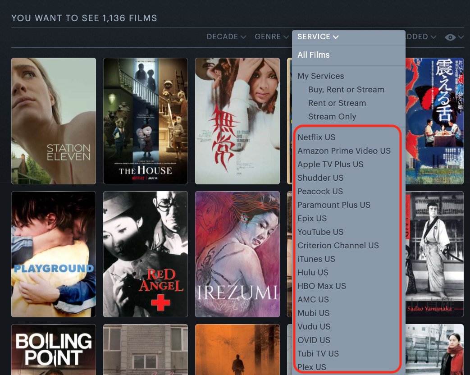470x375 pixels.
Task: Click the 'You want to see 1,136 films' heading
Action: coord(84,18)
